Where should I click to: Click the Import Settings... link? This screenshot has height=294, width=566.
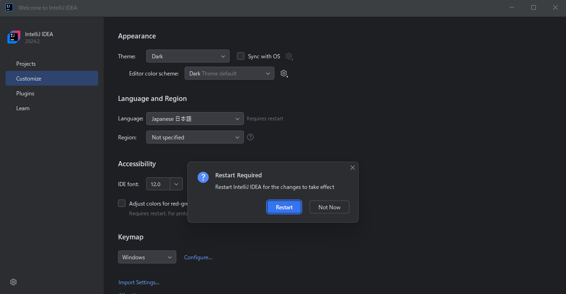139,282
